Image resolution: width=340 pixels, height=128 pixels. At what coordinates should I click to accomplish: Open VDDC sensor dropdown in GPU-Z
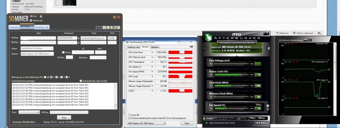[152, 91]
